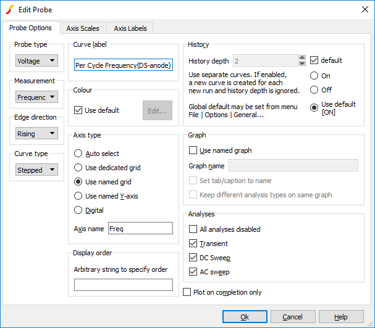Uncheck the Colour Use default checkbox
This screenshot has height=328, width=375.
78,111
